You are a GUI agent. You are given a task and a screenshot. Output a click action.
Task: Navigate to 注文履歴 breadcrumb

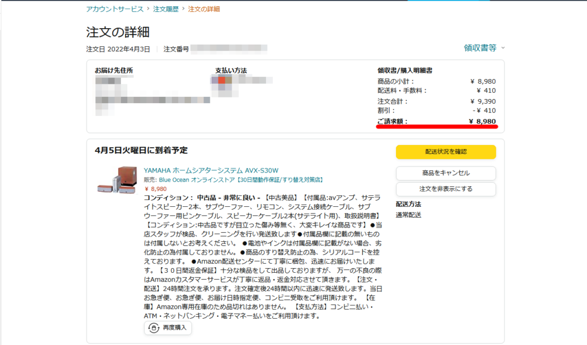click(166, 9)
